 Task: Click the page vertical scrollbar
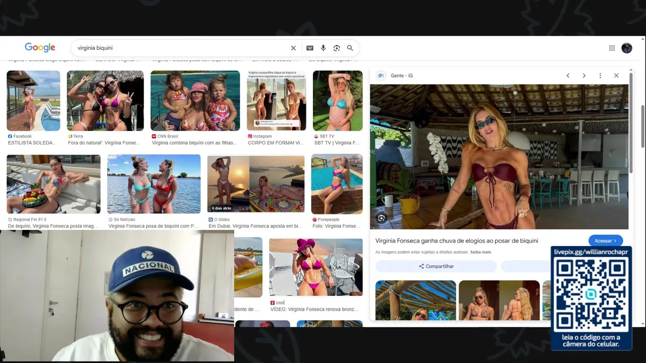tap(642, 126)
